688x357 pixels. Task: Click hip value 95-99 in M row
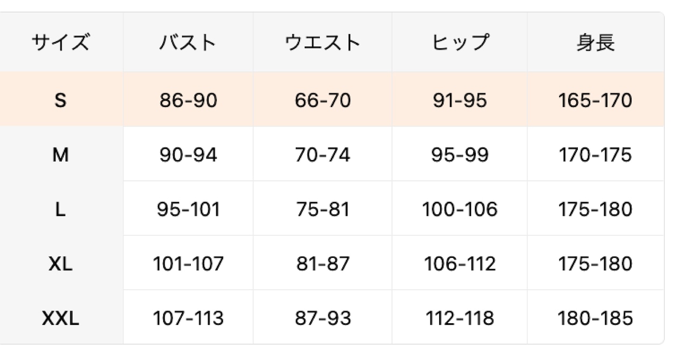[460, 155]
